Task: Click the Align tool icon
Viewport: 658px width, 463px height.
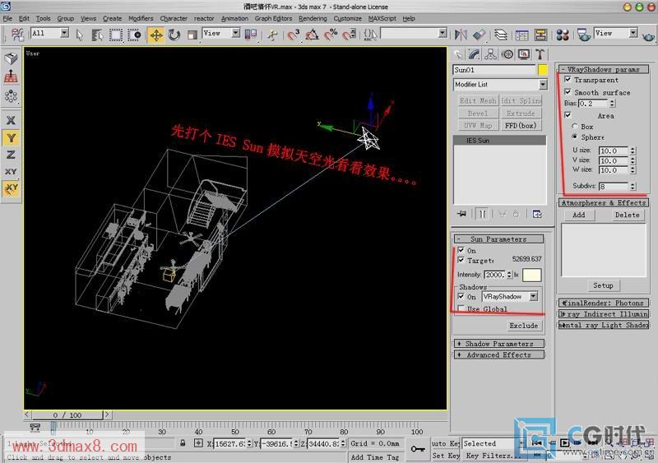Action: click(479, 35)
